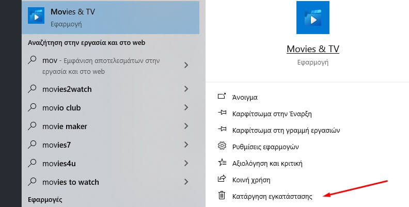Select the movio club search suggestion
This screenshot has width=409, height=207.
point(61,108)
